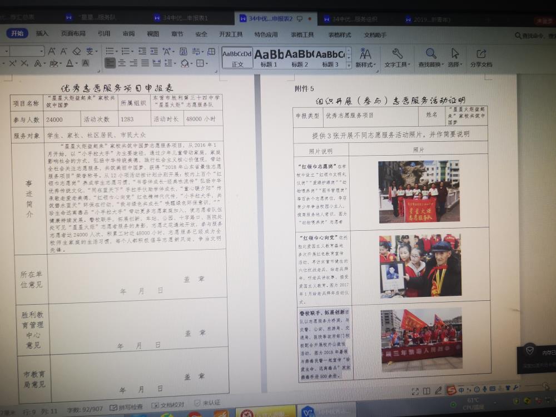The height and width of the screenshot is (417, 556).
Task: Apply the text highlight marker
Action: [53, 63]
